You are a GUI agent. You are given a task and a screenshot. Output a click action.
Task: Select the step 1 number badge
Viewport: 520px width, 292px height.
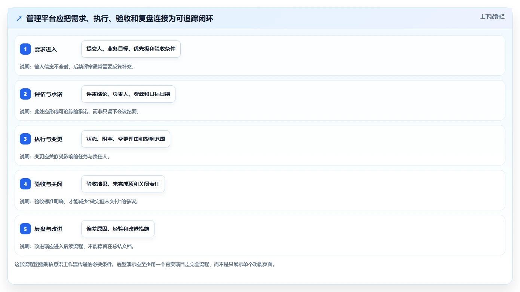click(25, 49)
